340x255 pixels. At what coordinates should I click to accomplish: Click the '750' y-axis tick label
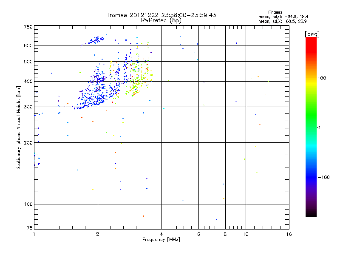pyautogui.click(x=28, y=27)
